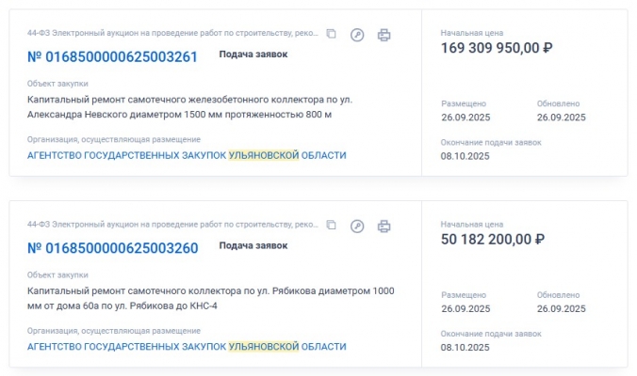Print the first procurement card
637x376 pixels.
pos(384,35)
